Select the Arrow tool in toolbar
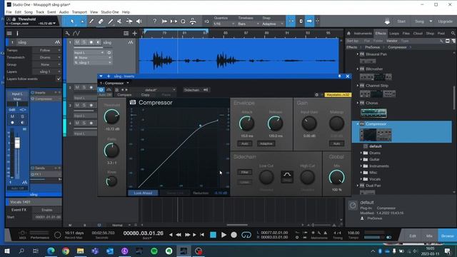 click(72, 21)
